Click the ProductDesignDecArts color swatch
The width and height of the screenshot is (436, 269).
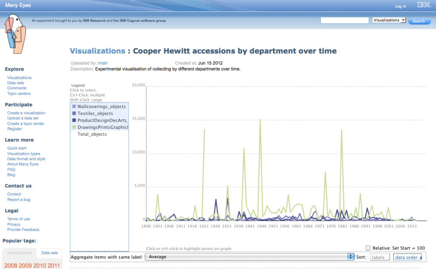click(x=74, y=120)
